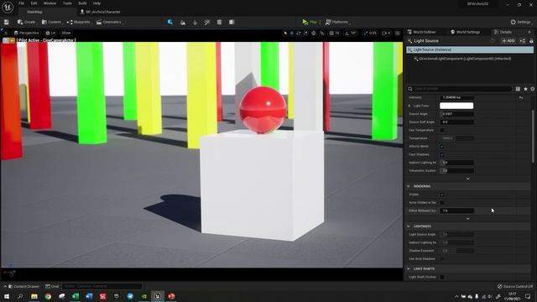The height and width of the screenshot is (302, 537).
Task: Click the property matrix grid icon
Action: (518, 89)
